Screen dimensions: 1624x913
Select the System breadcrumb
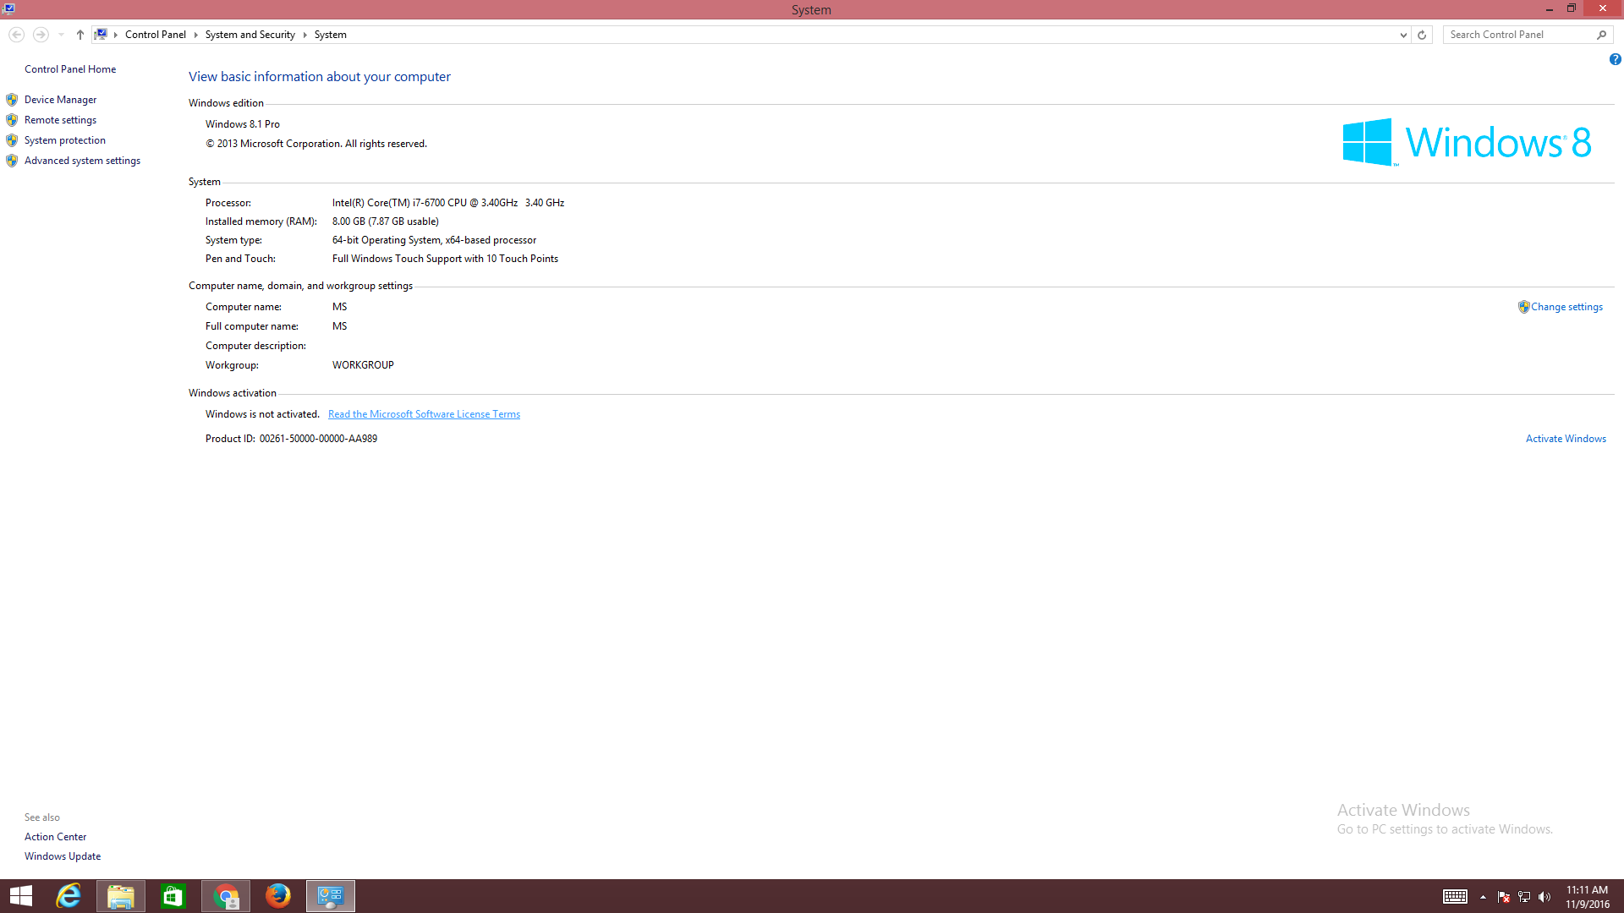coord(330,35)
